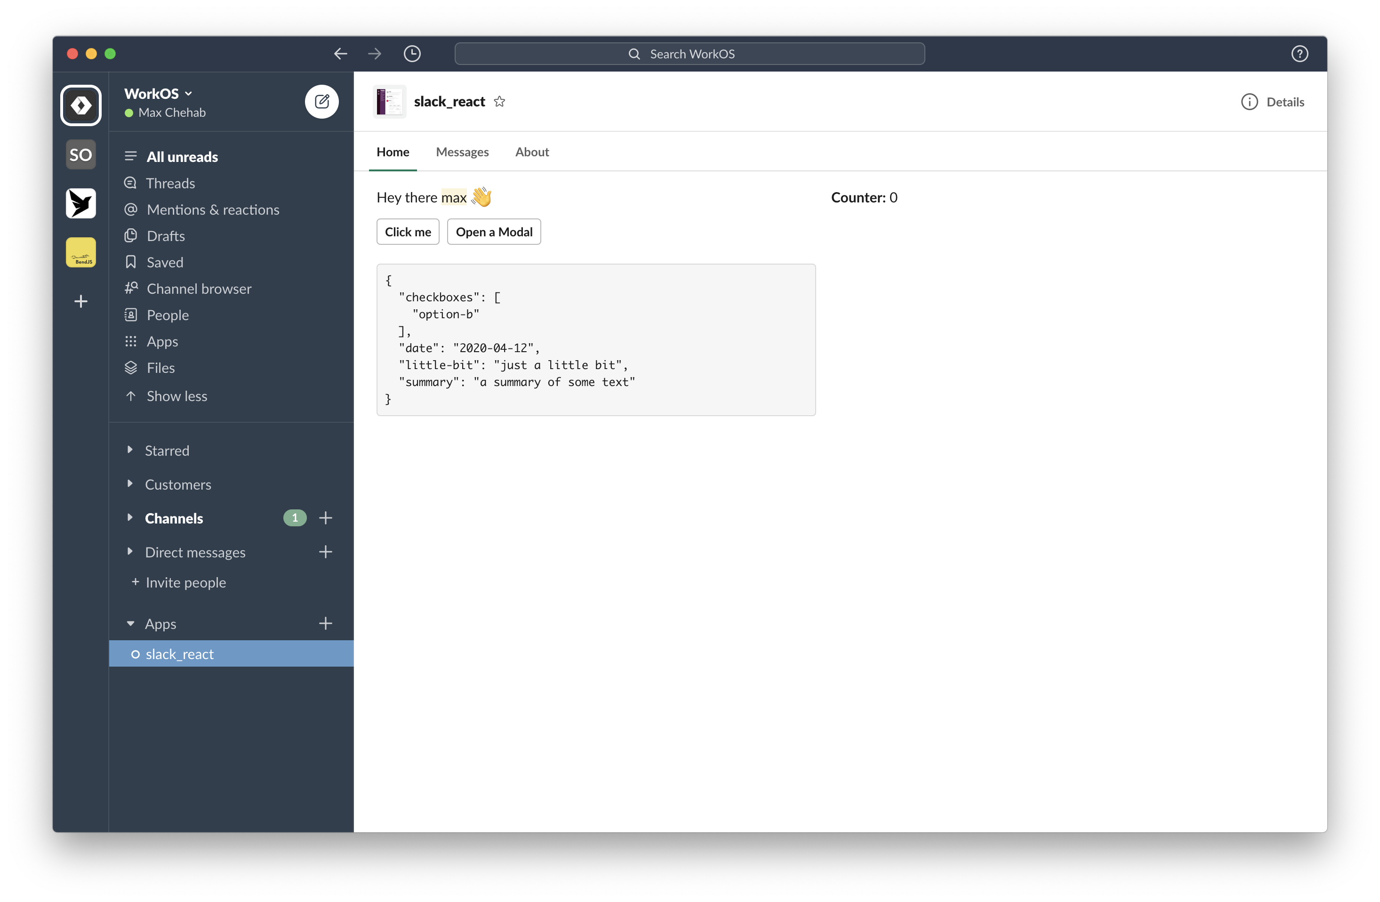Open Mentions & reactions in sidebar

(213, 209)
